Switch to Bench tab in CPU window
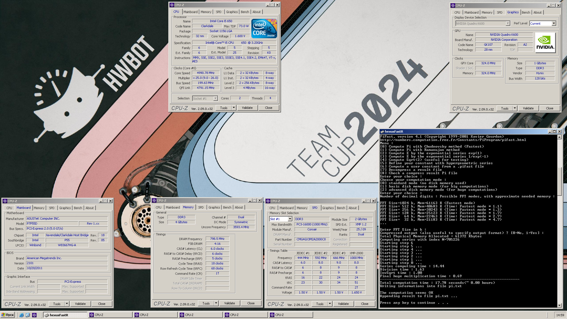Image resolution: width=567 pixels, height=319 pixels. click(x=245, y=12)
